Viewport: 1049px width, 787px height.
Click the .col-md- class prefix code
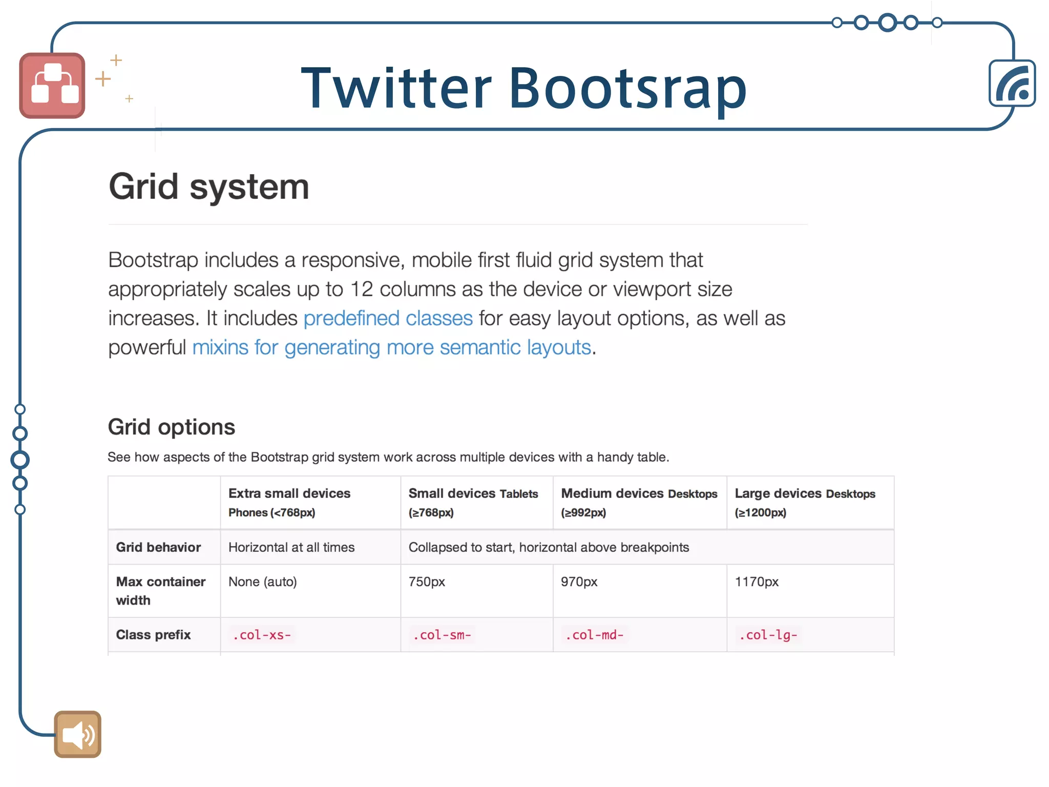pyautogui.click(x=594, y=635)
